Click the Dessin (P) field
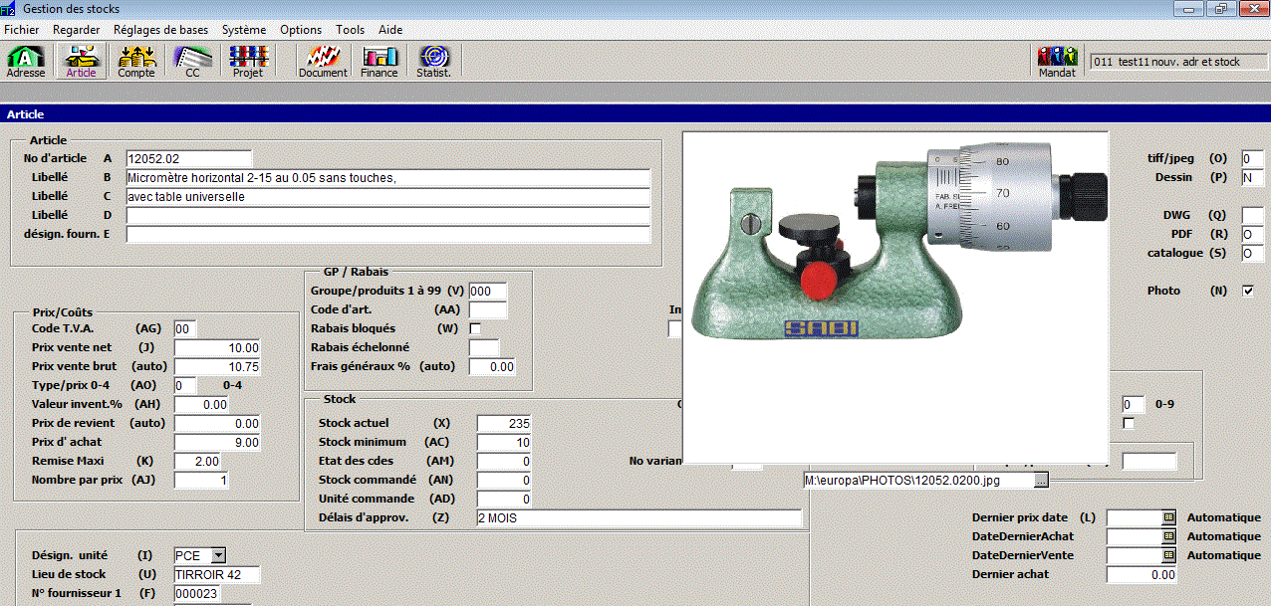 [1252, 177]
